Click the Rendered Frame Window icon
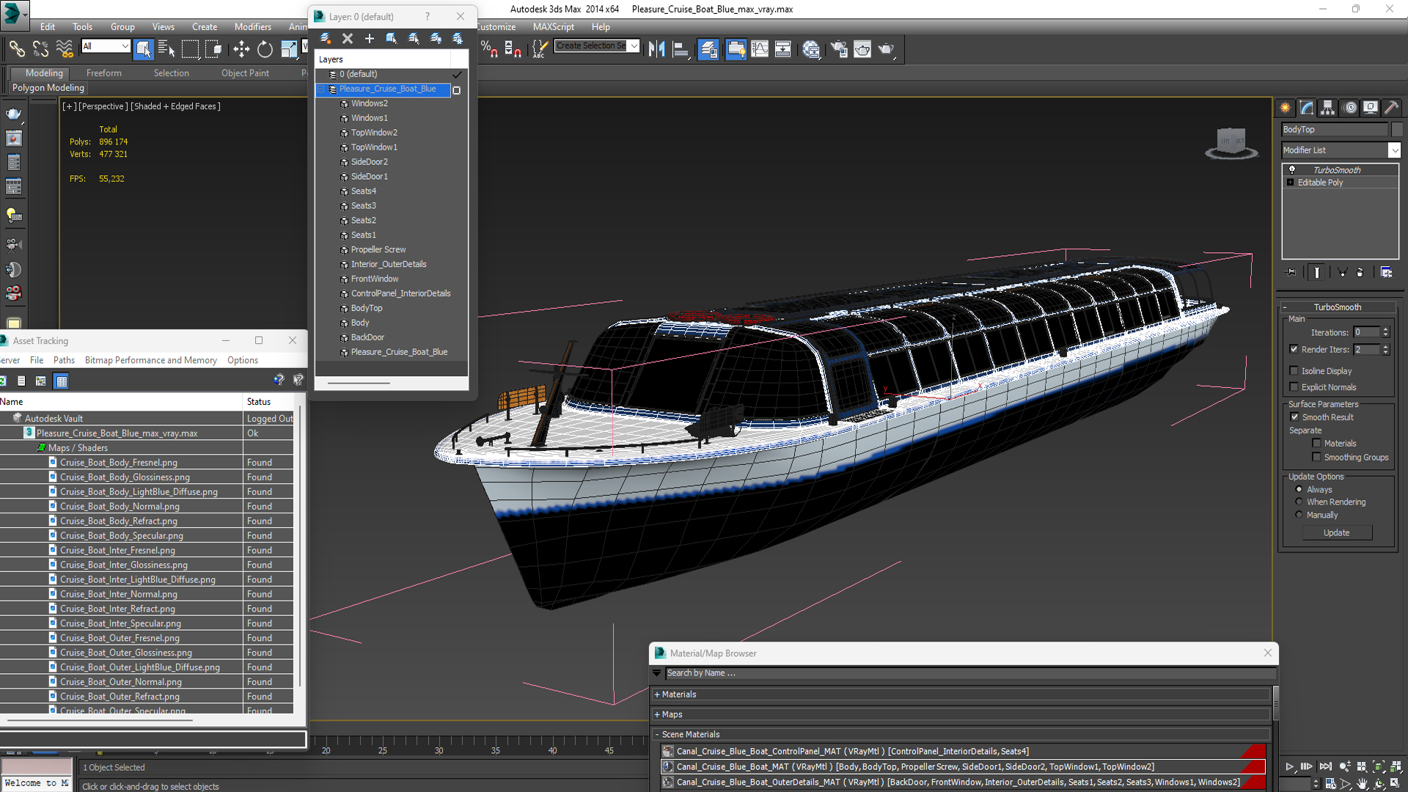1408x792 pixels. pyautogui.click(x=862, y=49)
